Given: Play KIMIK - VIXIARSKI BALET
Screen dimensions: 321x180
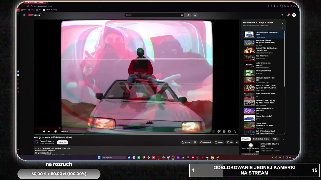Looking at the screenshot, I should [263, 110].
